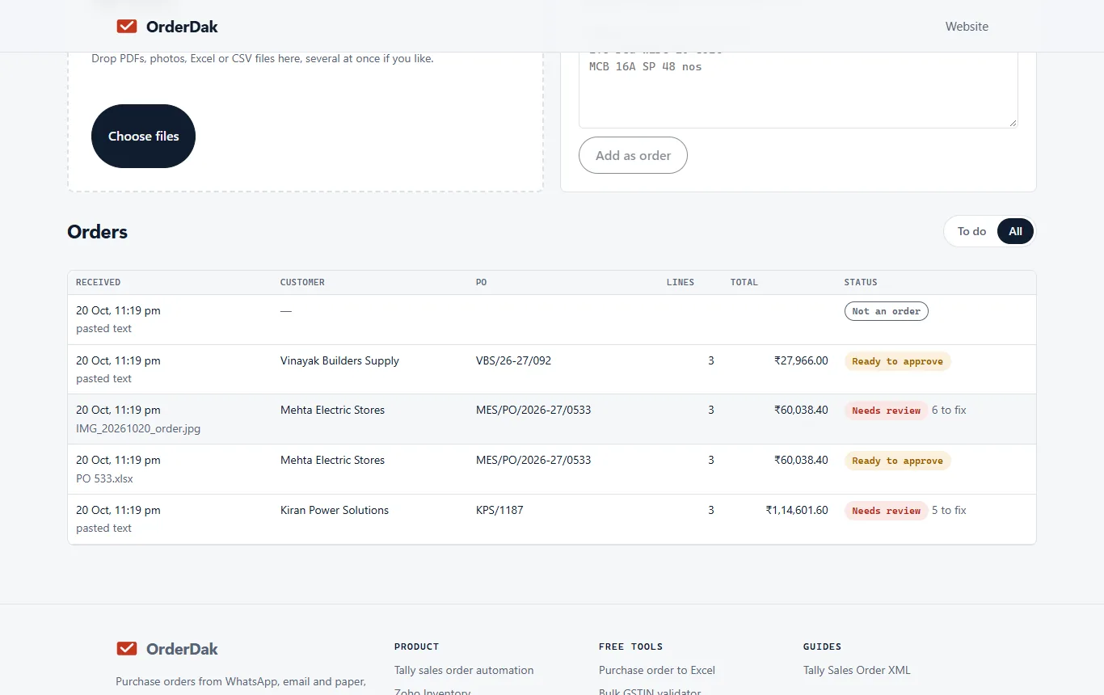Click the Received column header

click(98, 282)
